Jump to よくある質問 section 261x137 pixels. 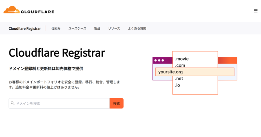click(137, 28)
